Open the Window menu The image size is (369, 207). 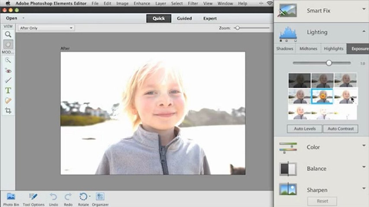[x=225, y=3]
